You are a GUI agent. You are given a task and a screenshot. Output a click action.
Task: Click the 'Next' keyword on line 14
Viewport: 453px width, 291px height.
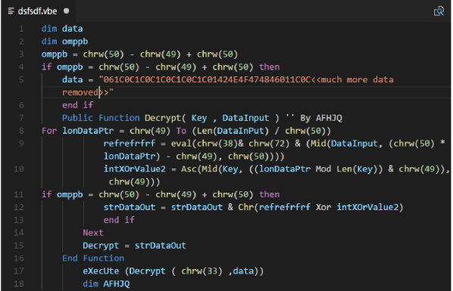[93, 233]
